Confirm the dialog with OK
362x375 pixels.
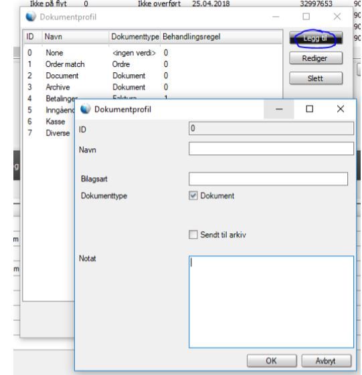pyautogui.click(x=272, y=361)
